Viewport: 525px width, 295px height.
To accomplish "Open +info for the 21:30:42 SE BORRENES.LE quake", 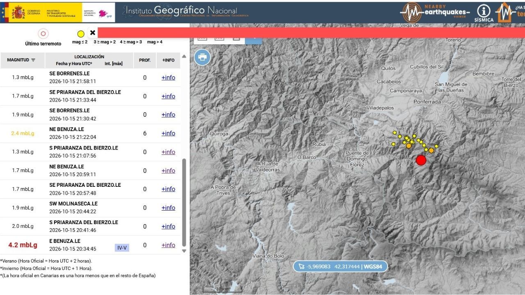I will pos(168,115).
